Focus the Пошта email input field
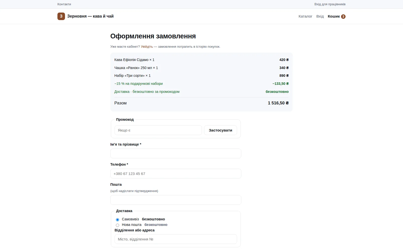 [x=176, y=200]
